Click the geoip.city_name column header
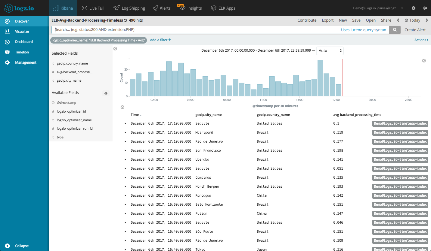431x251 pixels. pos(209,115)
